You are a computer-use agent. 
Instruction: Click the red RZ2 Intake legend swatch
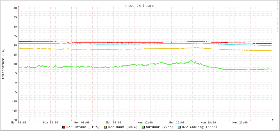[x=64, y=127]
